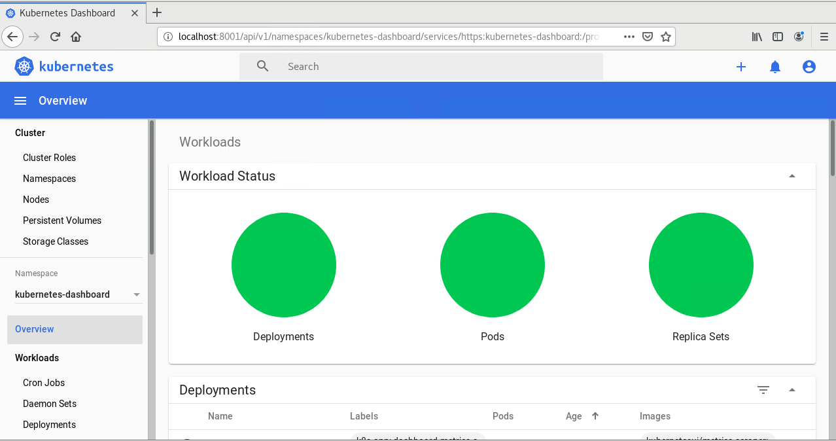Open page actions three-dot menu
The image size is (836, 441).
[629, 37]
